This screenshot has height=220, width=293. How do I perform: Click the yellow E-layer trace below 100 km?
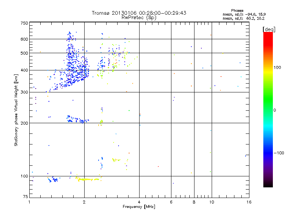(88, 179)
